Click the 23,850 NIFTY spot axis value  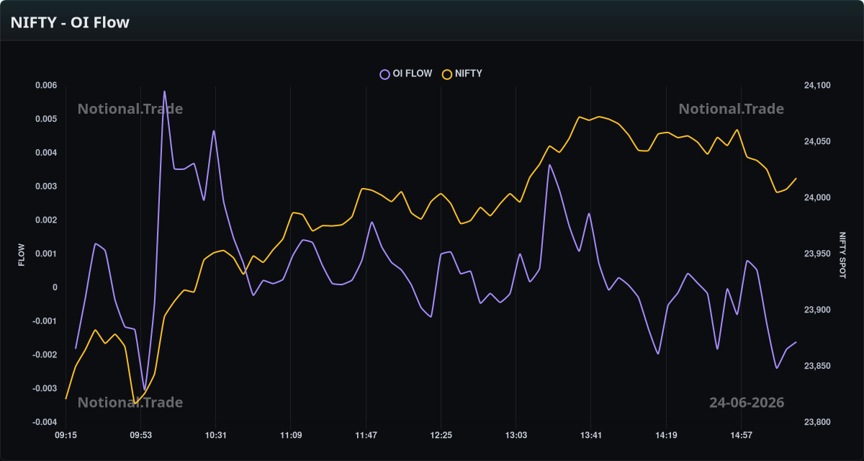click(817, 367)
